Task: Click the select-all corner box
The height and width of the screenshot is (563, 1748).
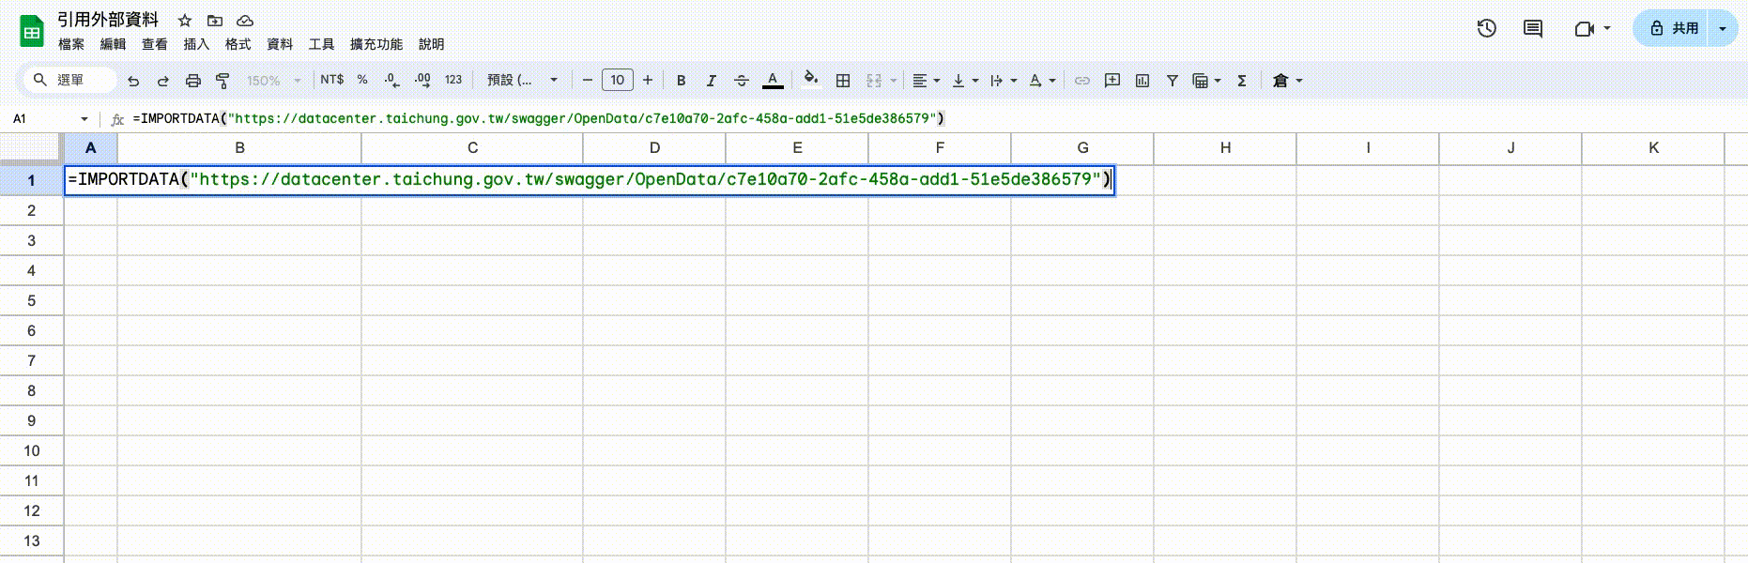Action: (31, 147)
